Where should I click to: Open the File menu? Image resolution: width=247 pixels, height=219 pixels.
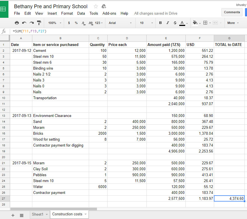point(17,14)
